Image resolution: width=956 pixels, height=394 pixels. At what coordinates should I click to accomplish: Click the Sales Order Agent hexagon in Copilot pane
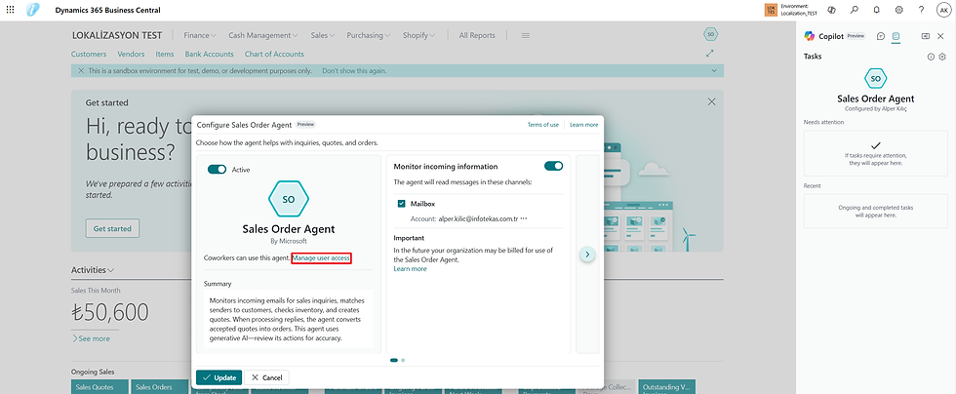[876, 79]
